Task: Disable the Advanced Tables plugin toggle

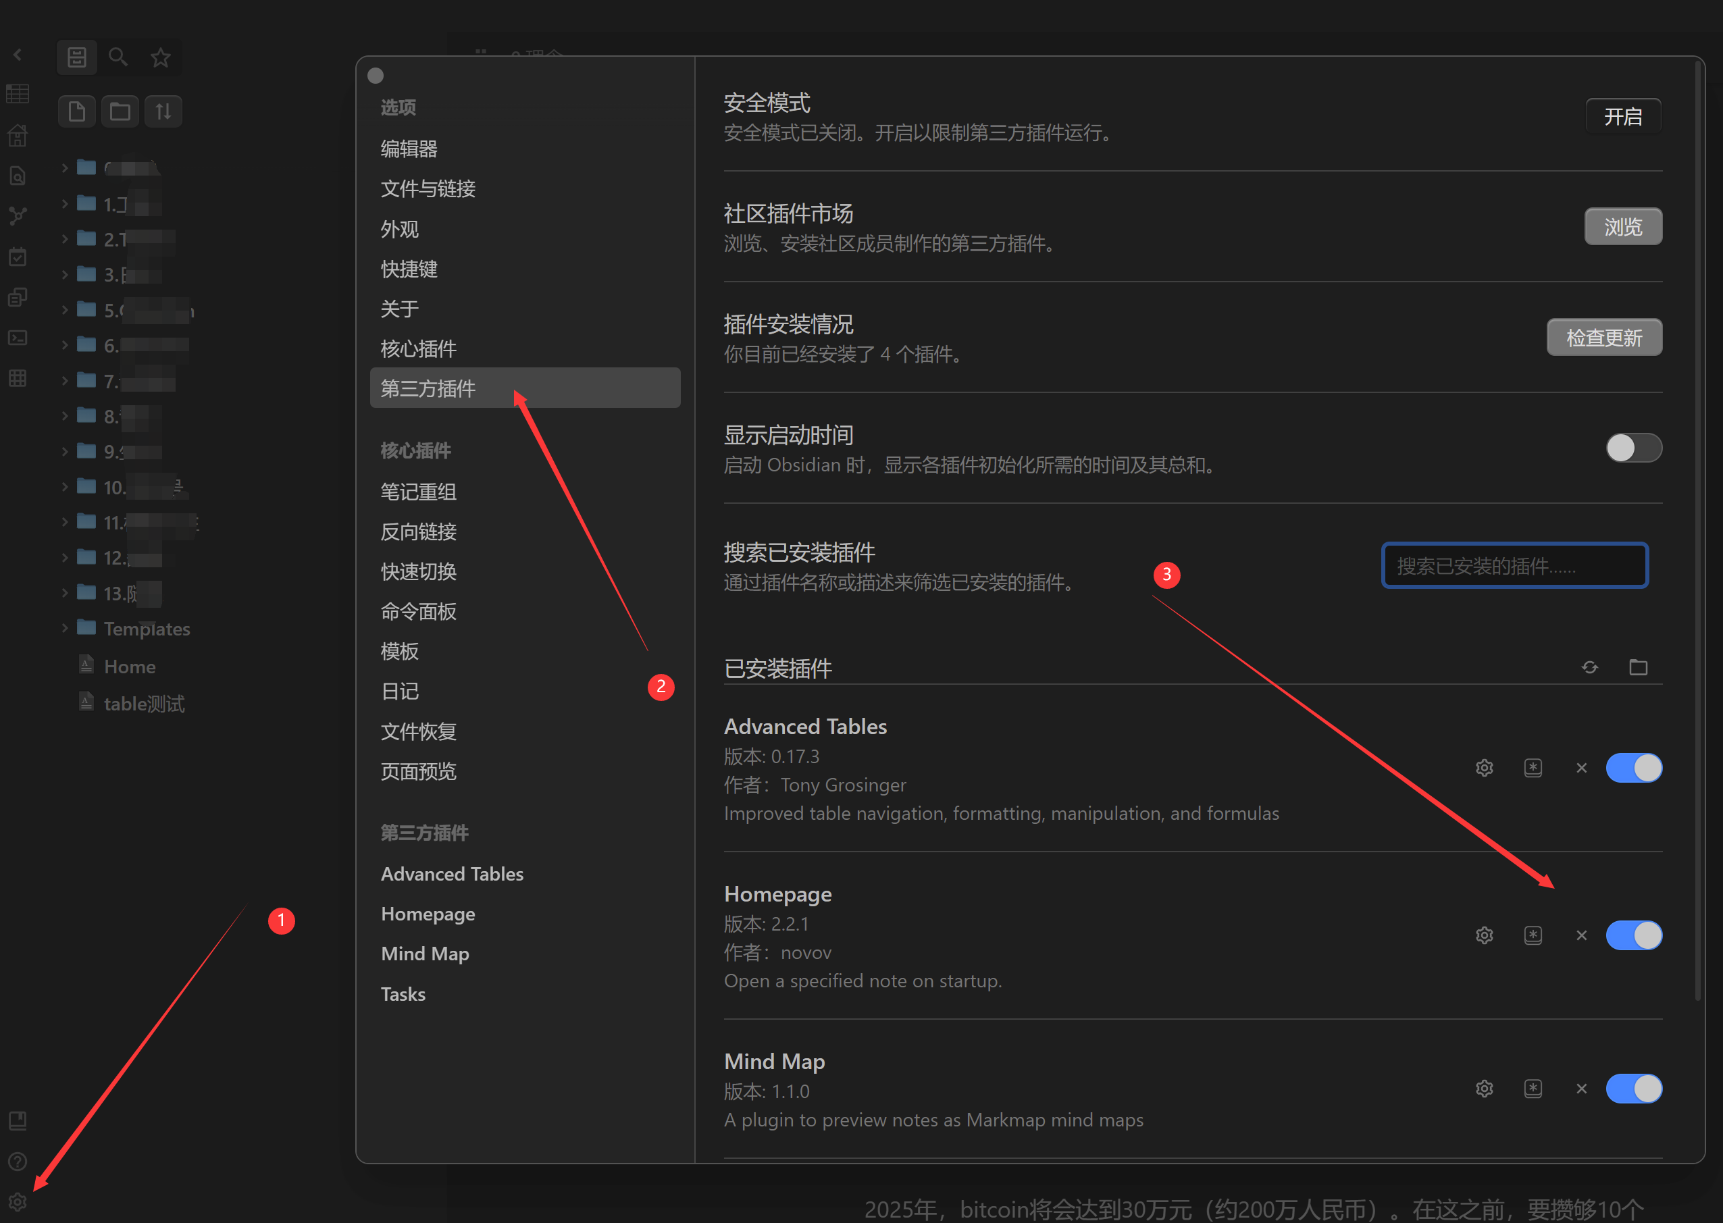Action: [x=1632, y=767]
